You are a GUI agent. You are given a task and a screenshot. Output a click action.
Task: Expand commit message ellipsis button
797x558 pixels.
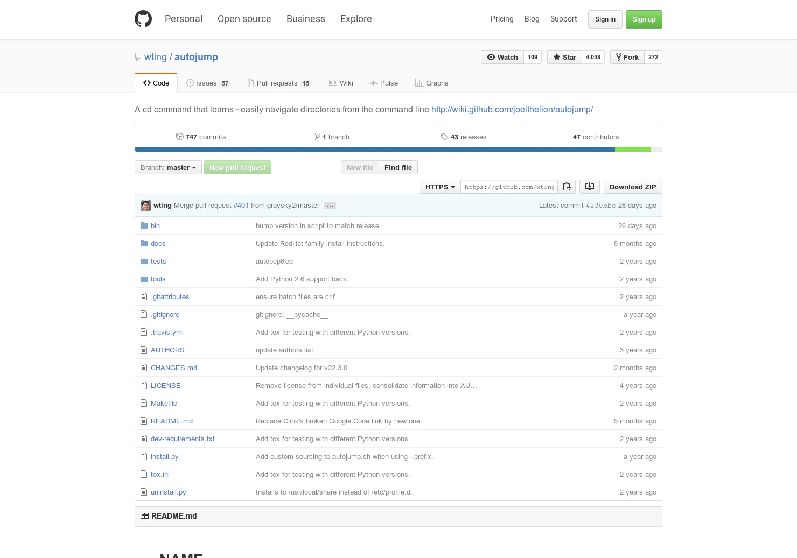(x=330, y=206)
